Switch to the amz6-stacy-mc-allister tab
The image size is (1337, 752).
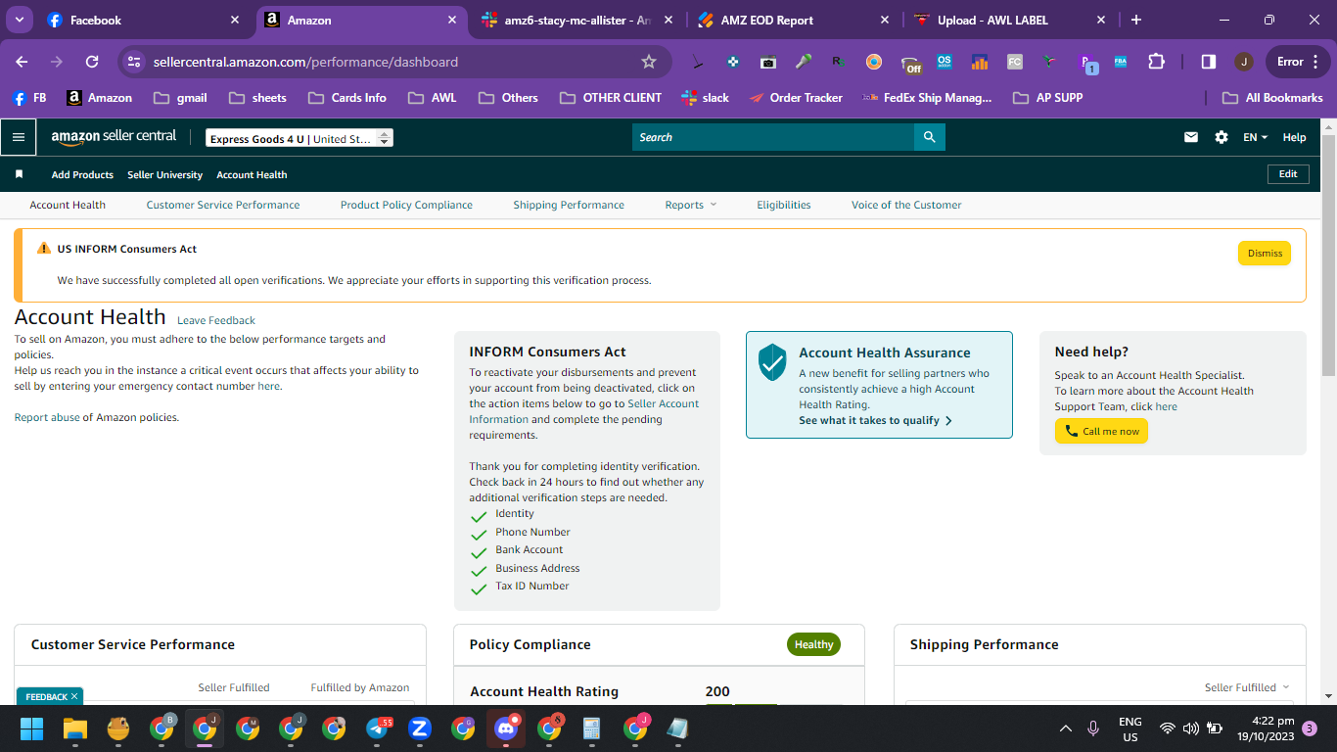pos(577,20)
